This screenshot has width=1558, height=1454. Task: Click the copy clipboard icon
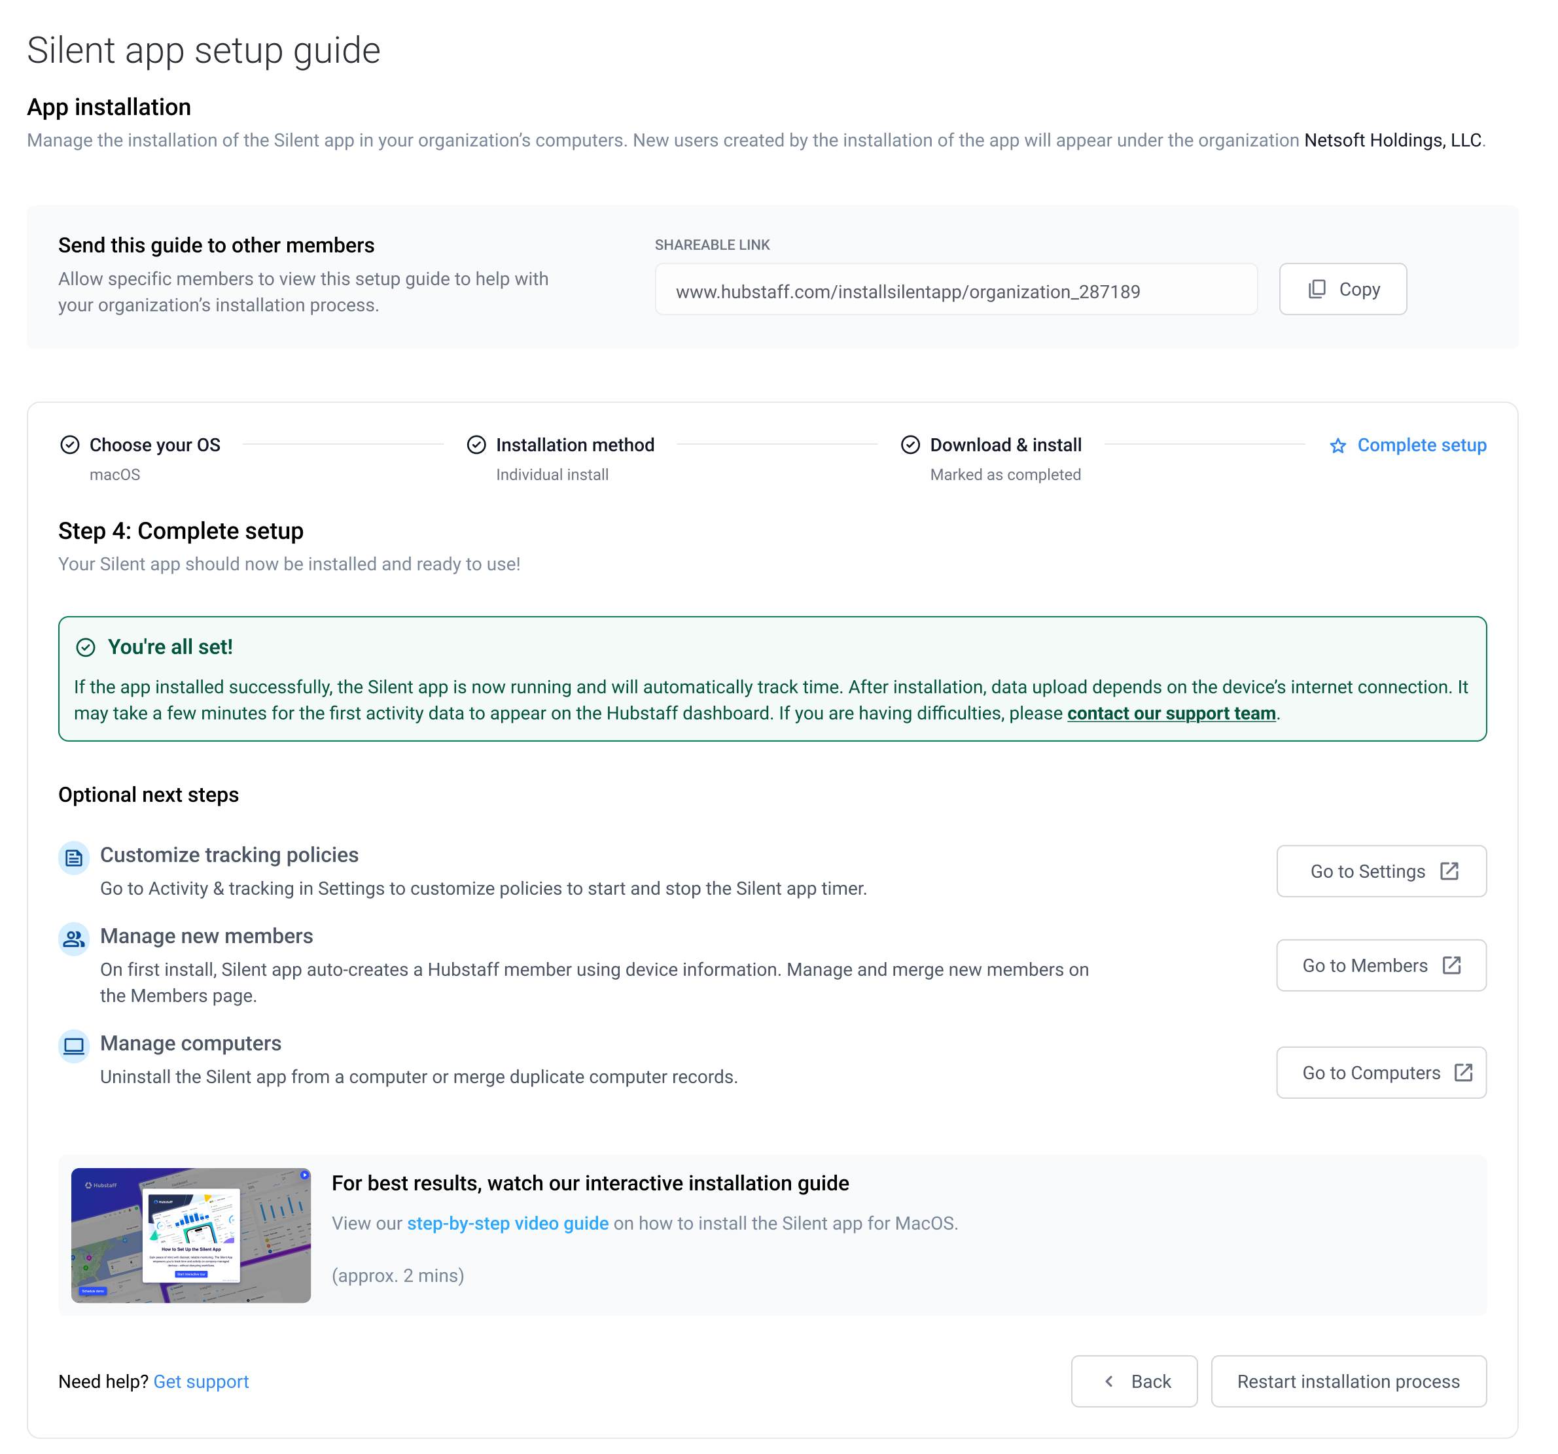1317,289
